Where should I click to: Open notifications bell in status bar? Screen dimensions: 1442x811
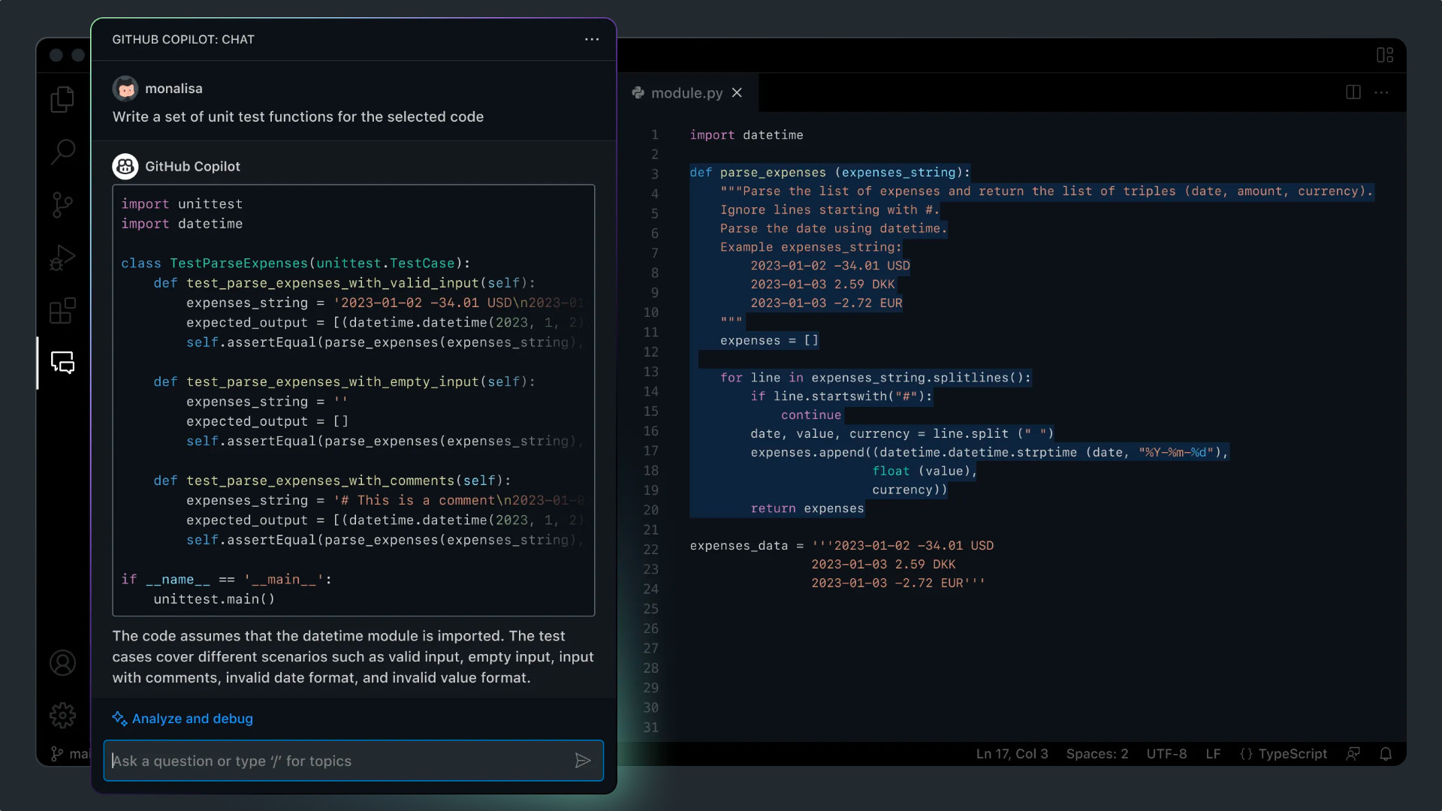click(x=1386, y=754)
